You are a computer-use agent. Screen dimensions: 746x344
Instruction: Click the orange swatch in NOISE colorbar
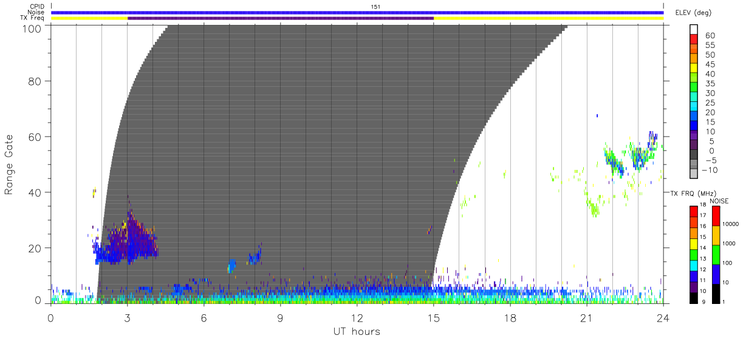click(716, 235)
